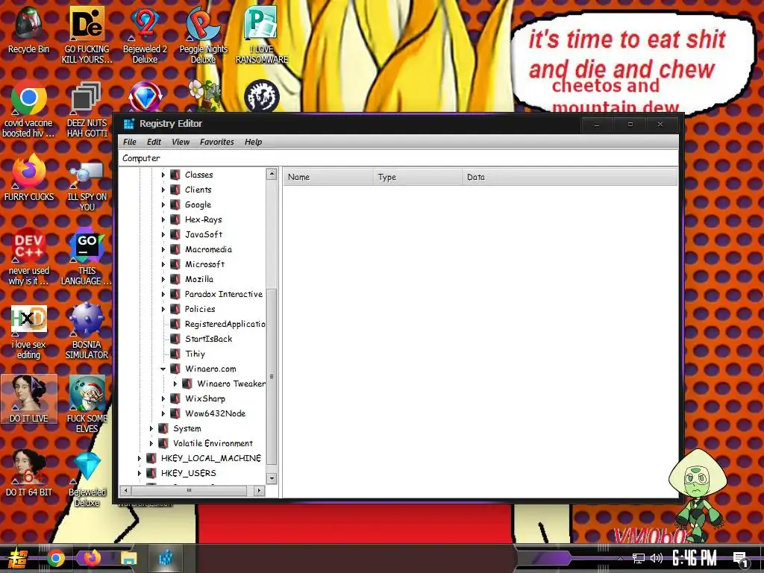Click the Name column header

pos(328,177)
